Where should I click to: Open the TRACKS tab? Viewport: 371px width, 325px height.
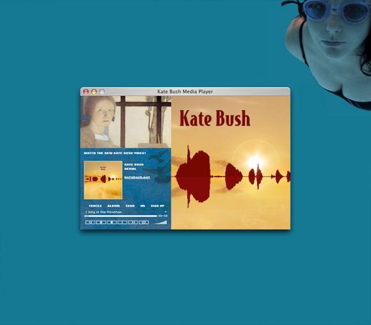point(95,206)
